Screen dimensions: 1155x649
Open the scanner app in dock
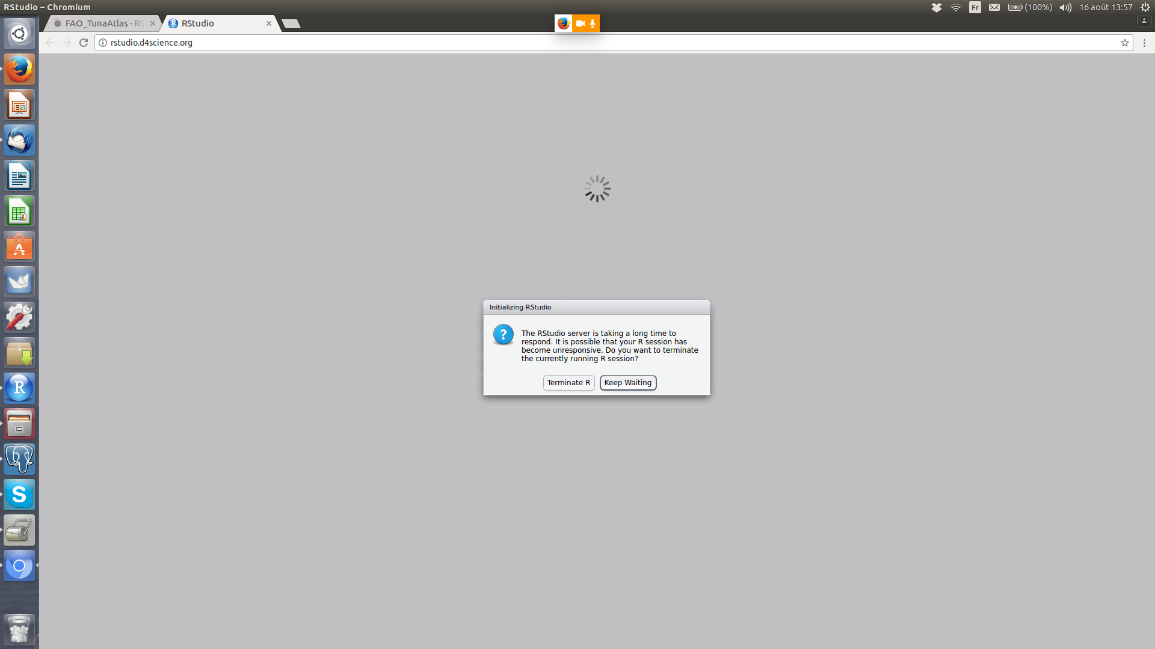(x=19, y=530)
